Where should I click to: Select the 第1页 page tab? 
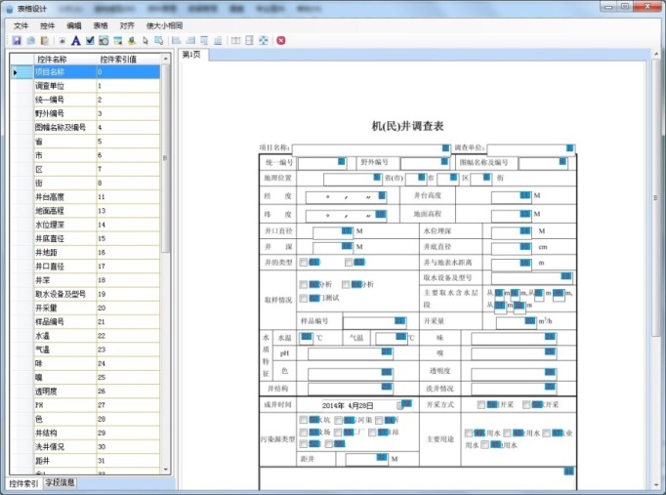tap(191, 54)
